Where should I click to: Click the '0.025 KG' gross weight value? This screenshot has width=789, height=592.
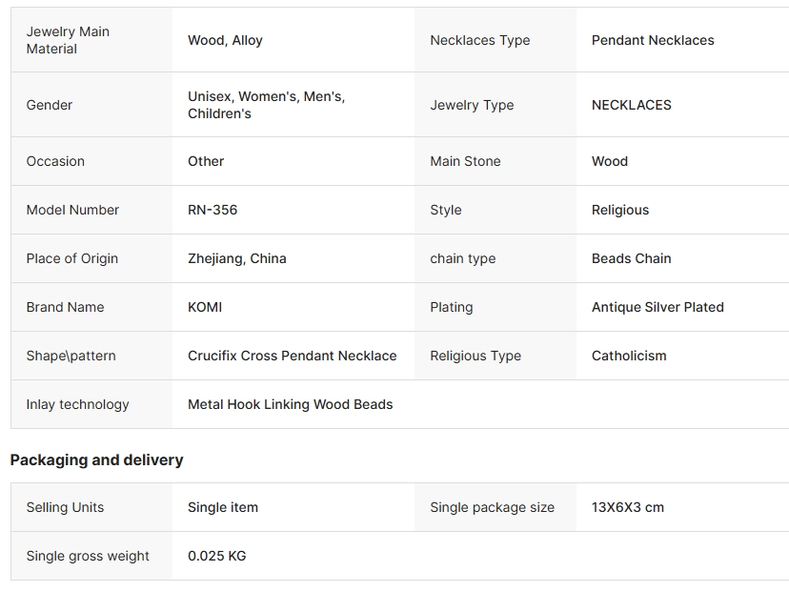216,556
